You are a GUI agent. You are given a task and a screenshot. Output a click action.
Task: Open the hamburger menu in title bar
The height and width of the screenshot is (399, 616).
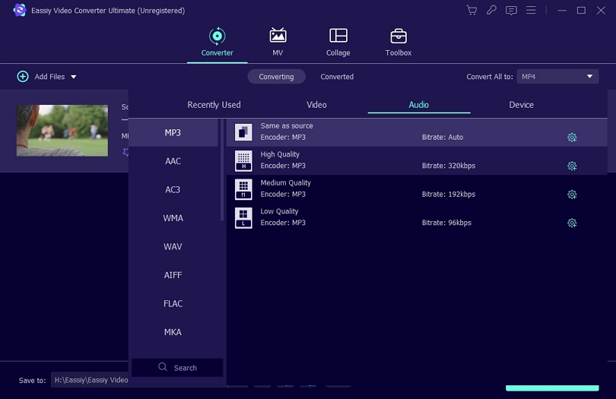(x=531, y=10)
